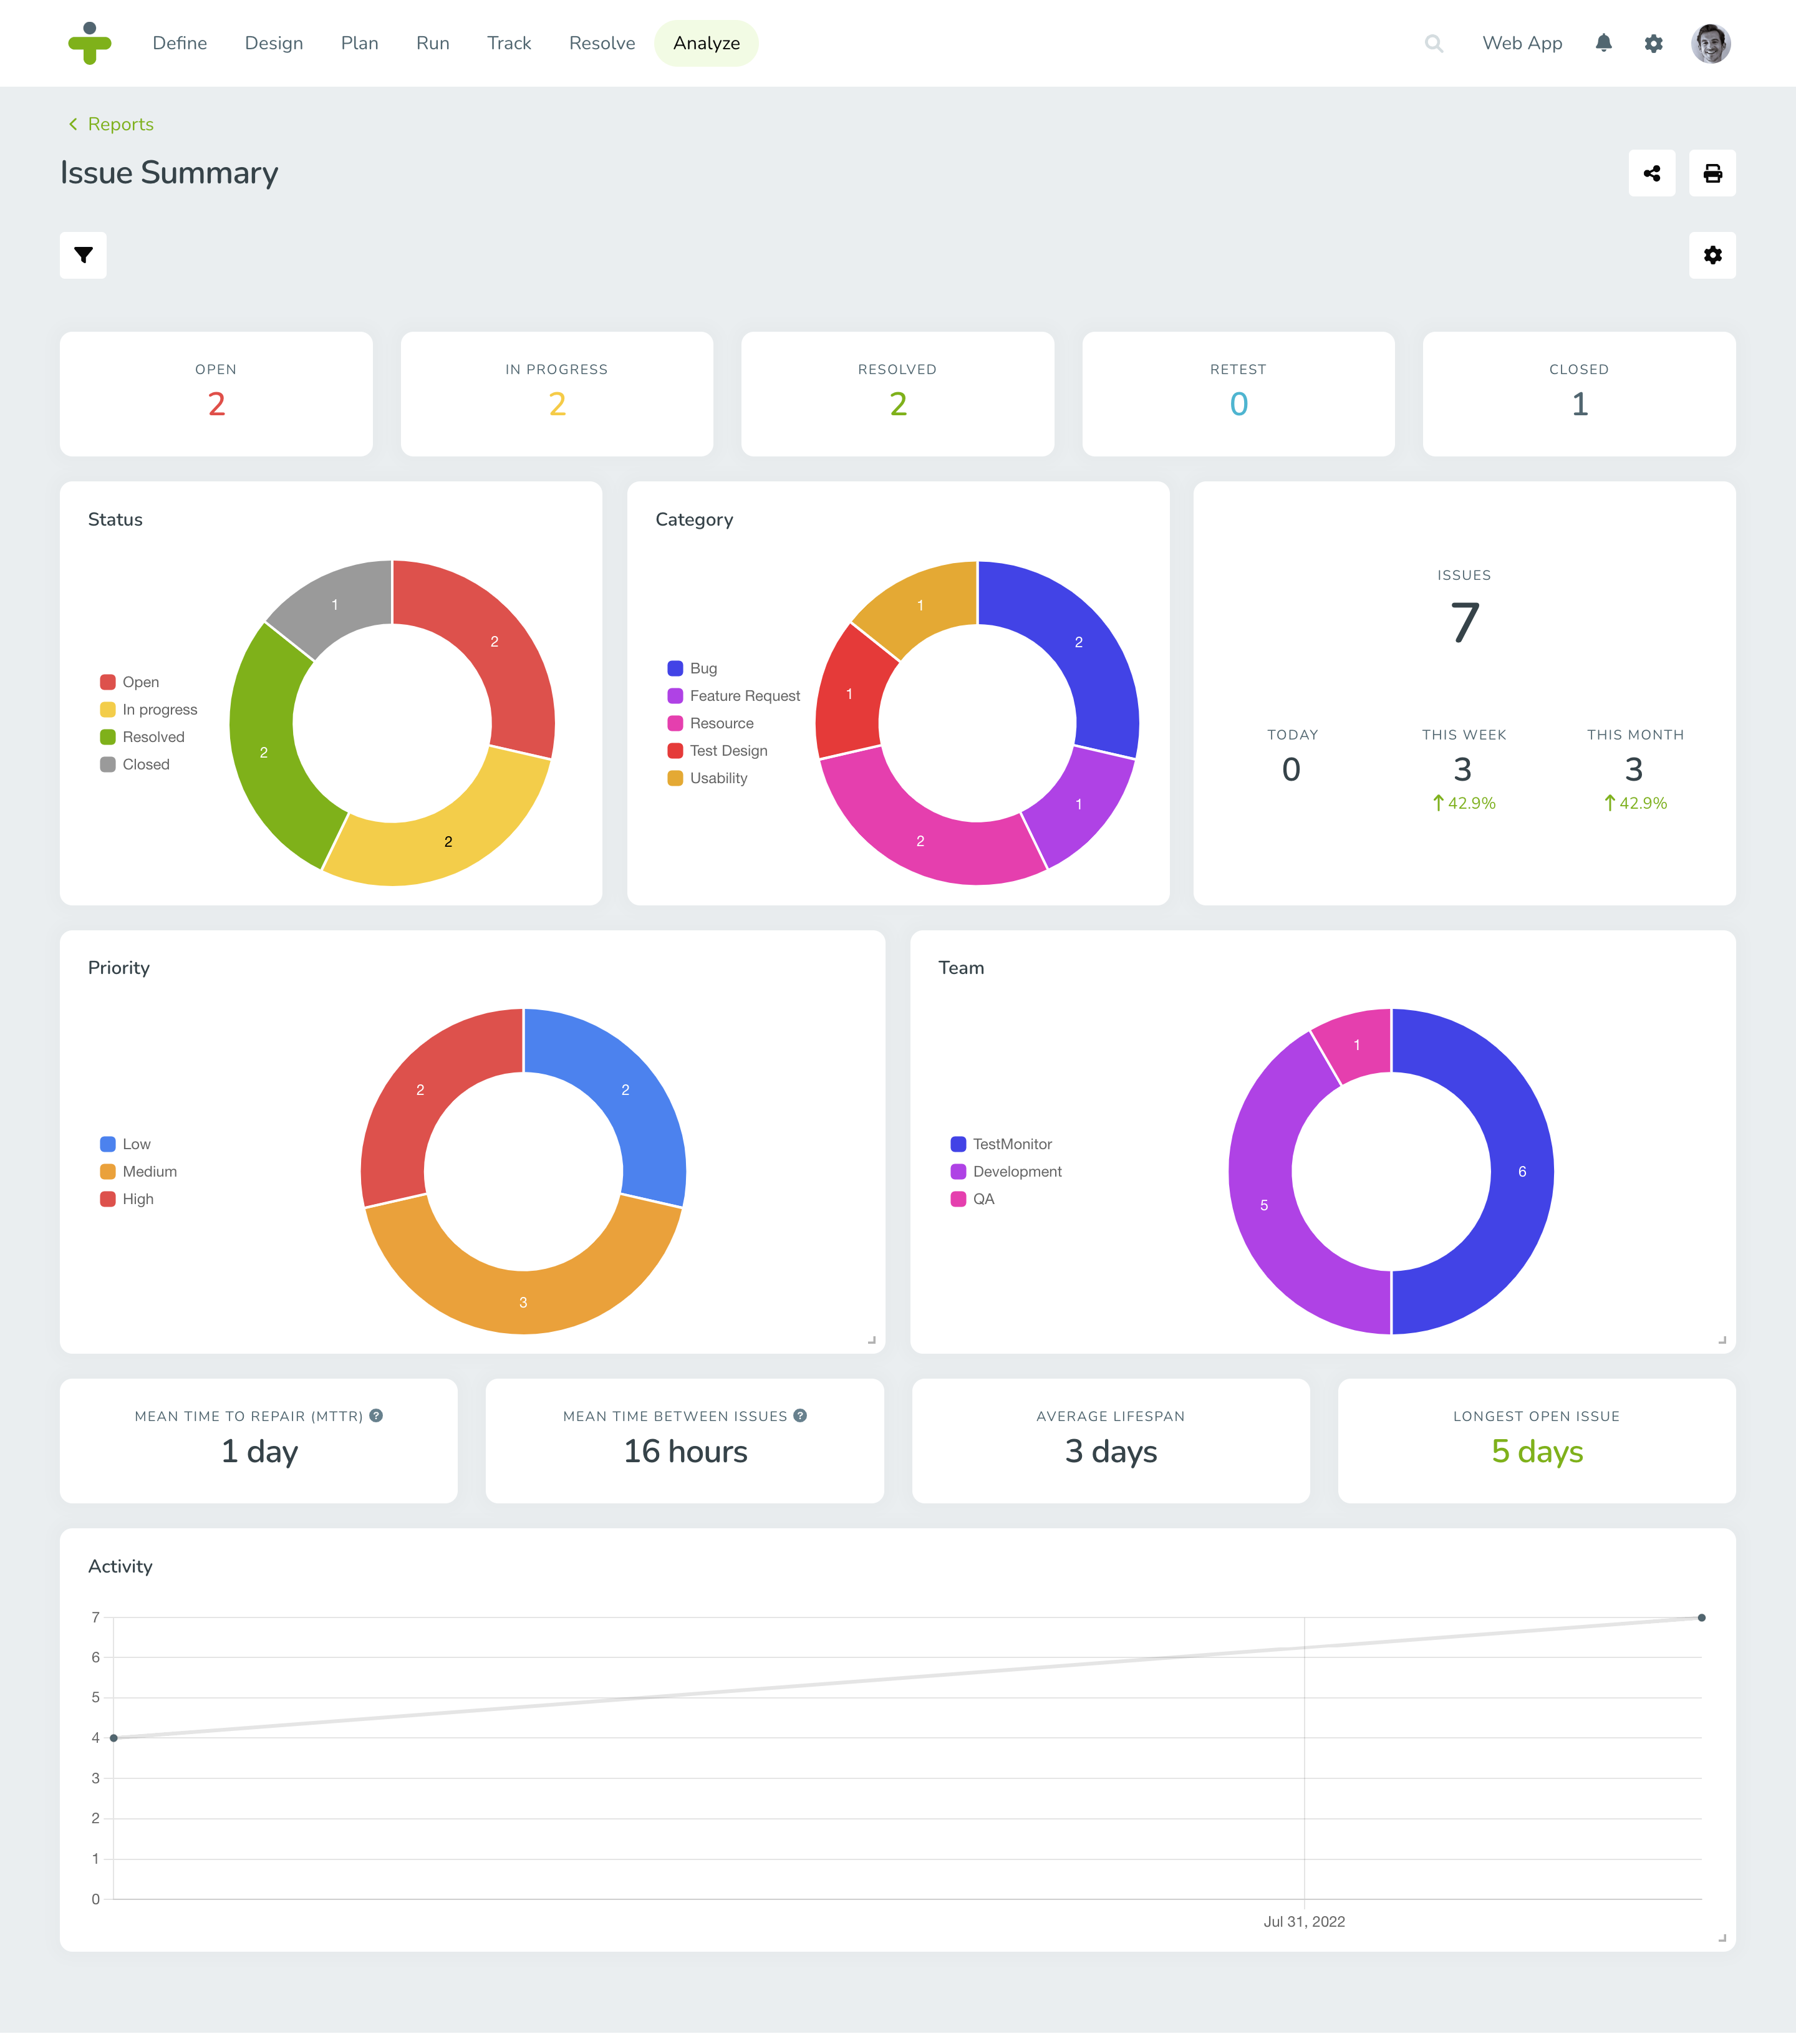Click the Average Lifespan 3 days value
Screen dimensions: 1796x2034
(x=1111, y=1451)
